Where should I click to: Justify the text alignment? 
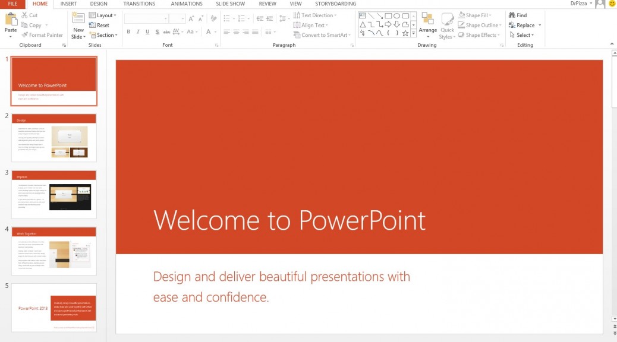[x=255, y=32]
